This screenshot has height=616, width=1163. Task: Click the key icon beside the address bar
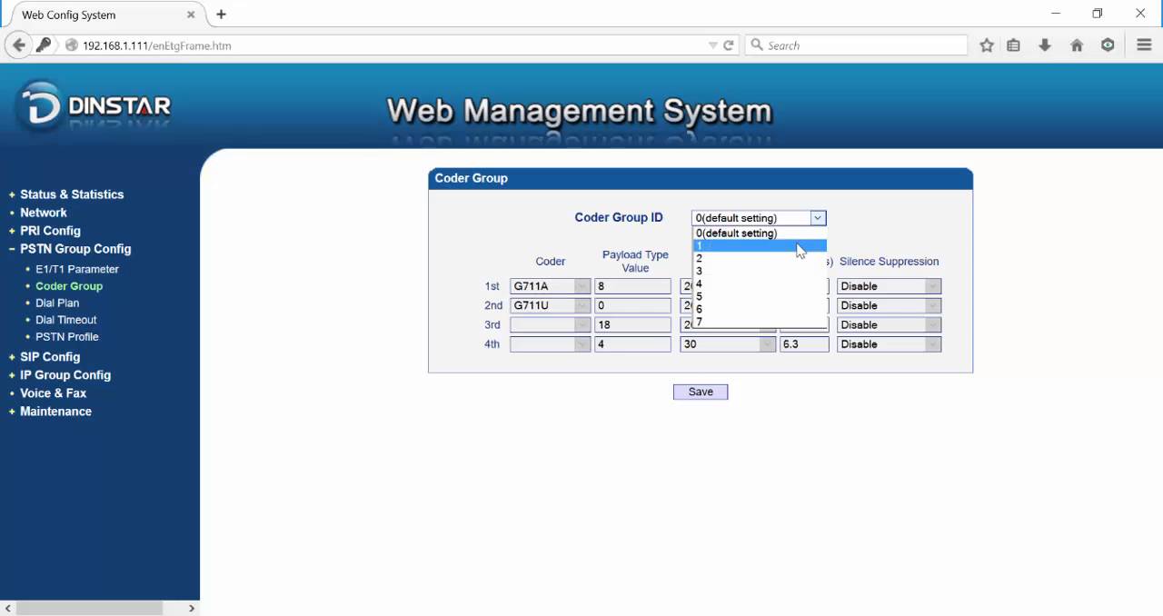tap(44, 45)
